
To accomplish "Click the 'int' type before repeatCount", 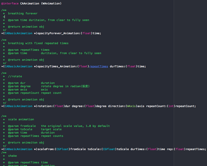I will [x=171, y=106].
